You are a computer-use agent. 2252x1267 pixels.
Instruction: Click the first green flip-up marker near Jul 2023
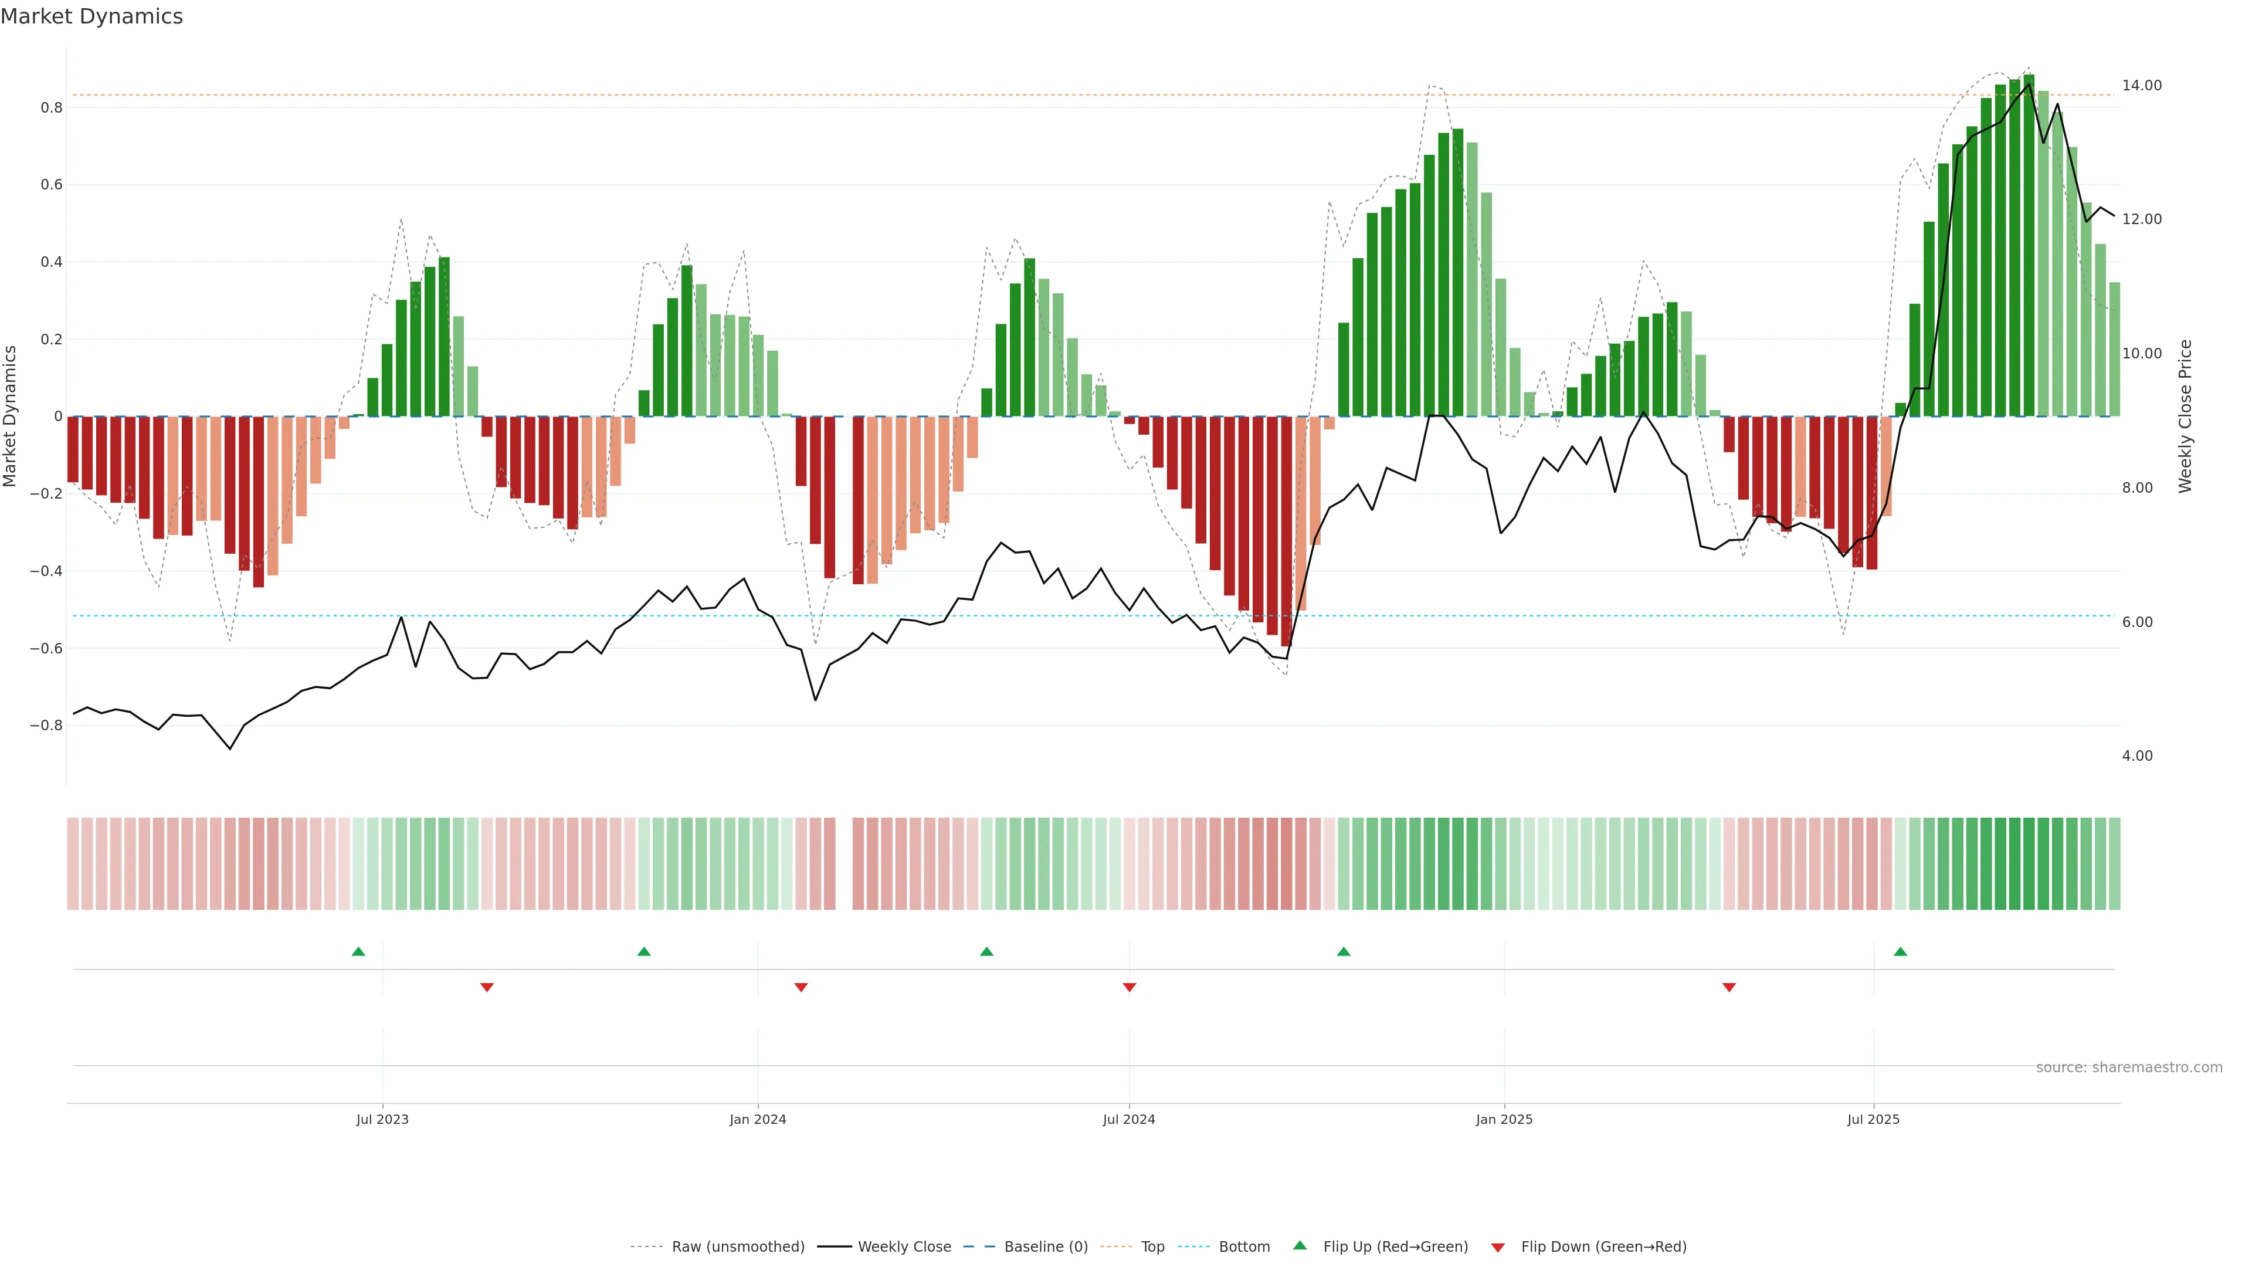pyautogui.click(x=358, y=951)
